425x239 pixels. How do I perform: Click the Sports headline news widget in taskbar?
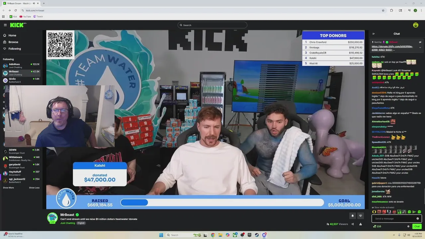coord(13,235)
